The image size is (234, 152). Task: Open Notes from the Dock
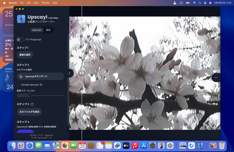click(x=109, y=146)
